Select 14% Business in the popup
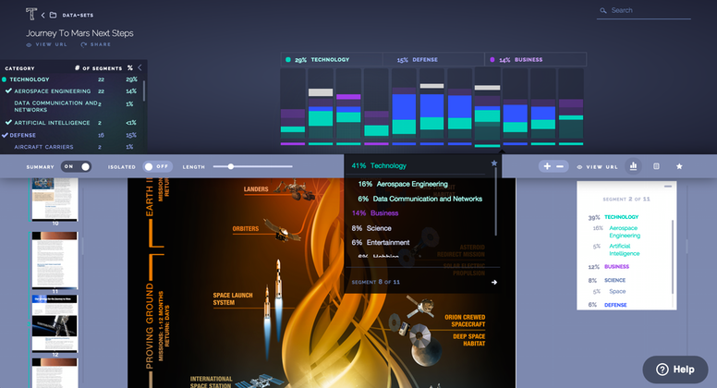 pos(375,213)
